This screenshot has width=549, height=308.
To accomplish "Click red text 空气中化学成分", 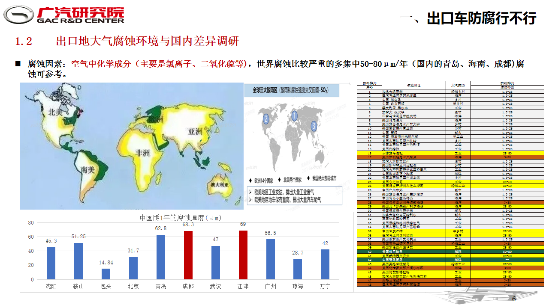I will pyautogui.click(x=101, y=64).
